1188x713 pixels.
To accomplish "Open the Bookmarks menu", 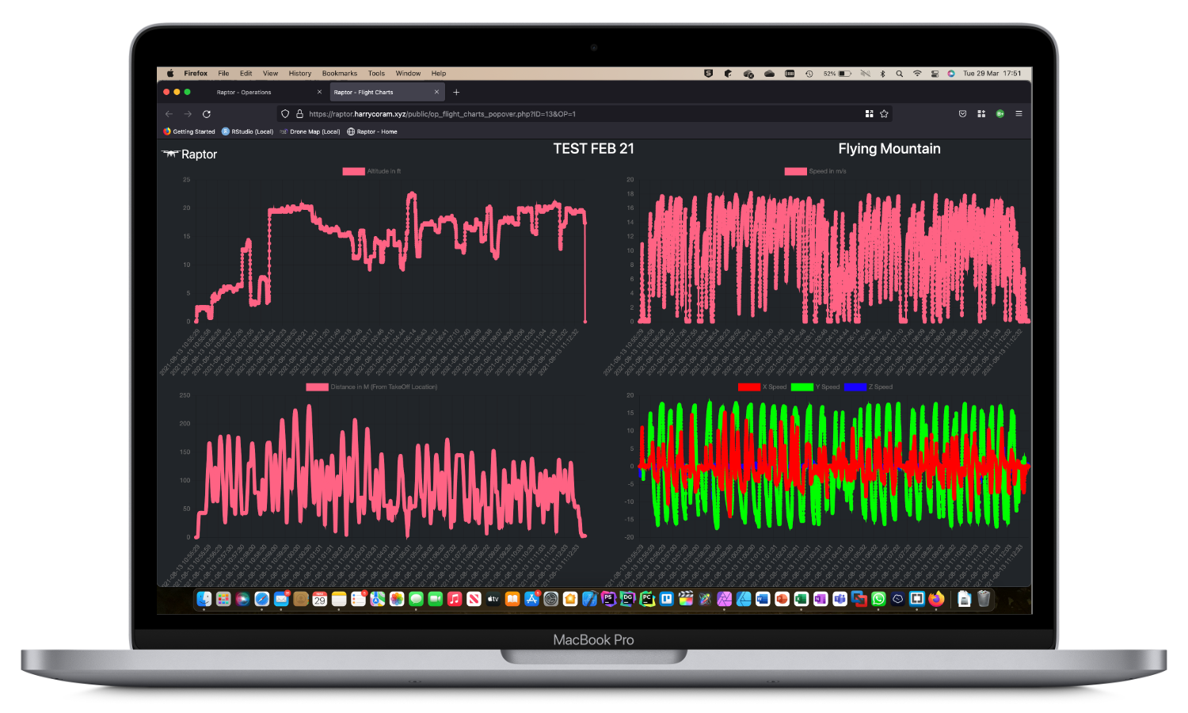I will [x=339, y=74].
